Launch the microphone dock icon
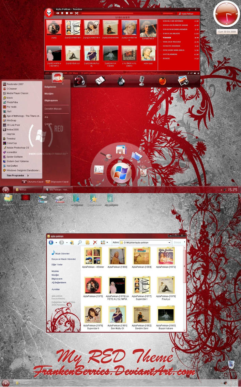The image size is (241, 387). [x=142, y=81]
